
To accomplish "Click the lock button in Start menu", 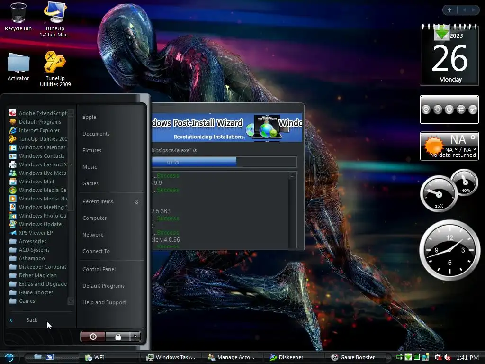I will 118,337.
